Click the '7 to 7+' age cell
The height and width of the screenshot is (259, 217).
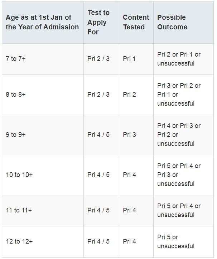click(16, 59)
